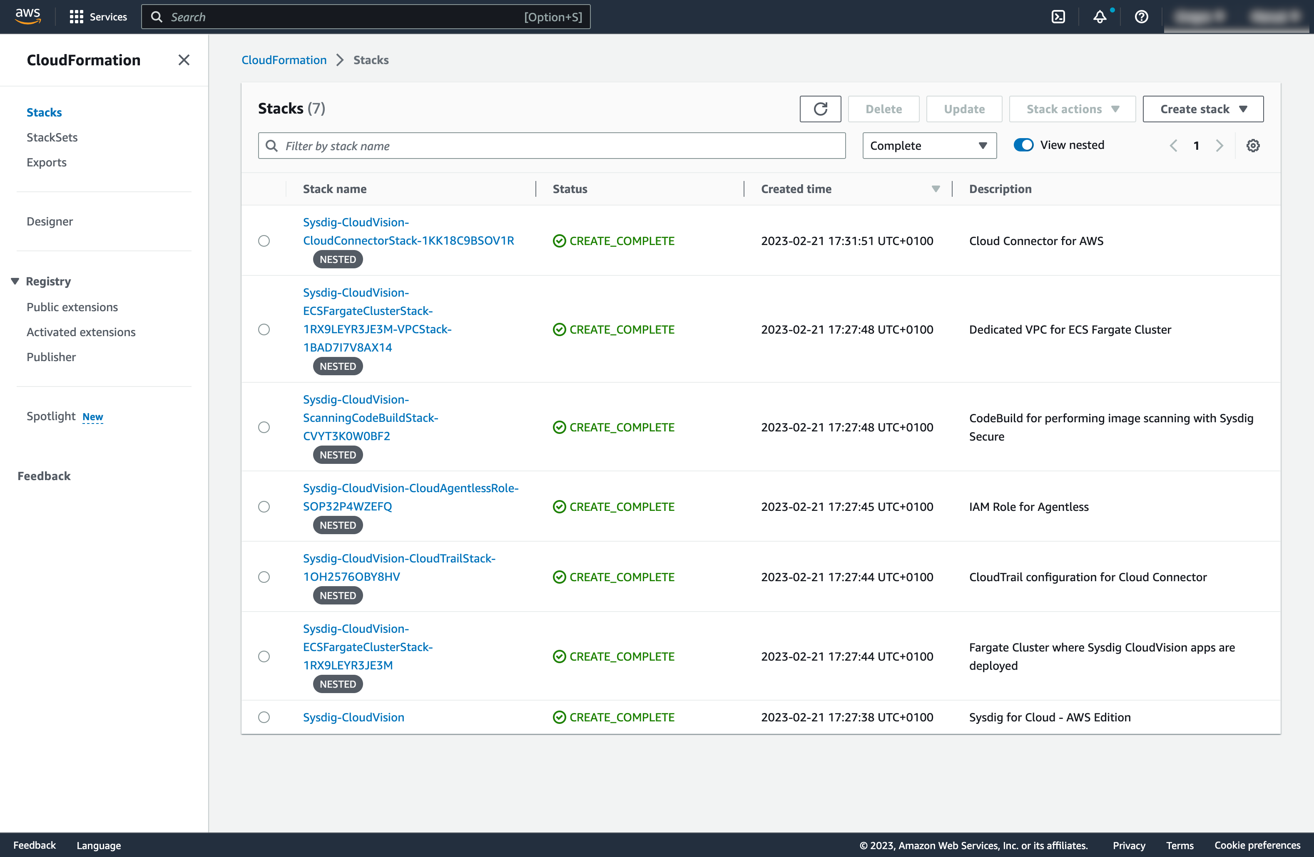Click the Filter by stack name field
Image resolution: width=1314 pixels, height=857 pixels.
(x=552, y=146)
